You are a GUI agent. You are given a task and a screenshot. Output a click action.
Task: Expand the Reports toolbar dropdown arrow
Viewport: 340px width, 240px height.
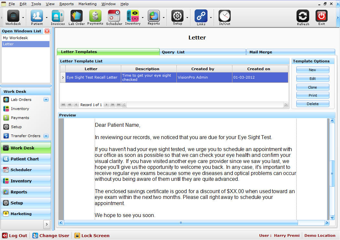click(164, 17)
